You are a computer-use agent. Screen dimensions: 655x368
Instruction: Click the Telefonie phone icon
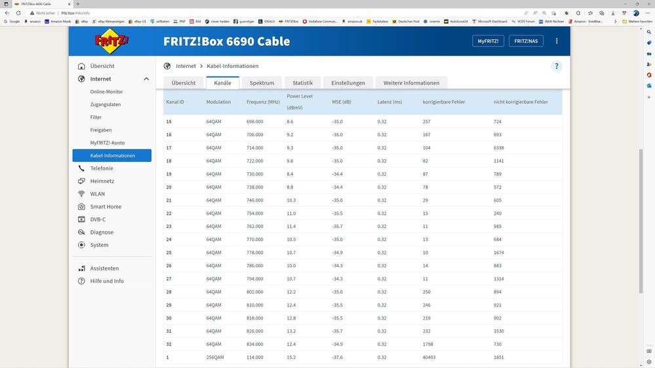coord(81,168)
